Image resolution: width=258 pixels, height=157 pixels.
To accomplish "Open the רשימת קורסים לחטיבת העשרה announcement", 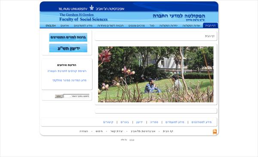I will pyautogui.click(x=67, y=71).
